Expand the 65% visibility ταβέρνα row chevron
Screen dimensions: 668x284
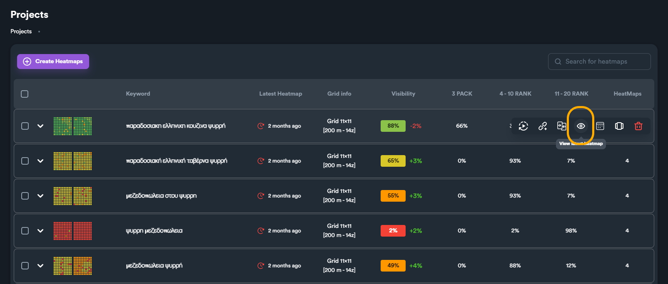pyautogui.click(x=40, y=161)
